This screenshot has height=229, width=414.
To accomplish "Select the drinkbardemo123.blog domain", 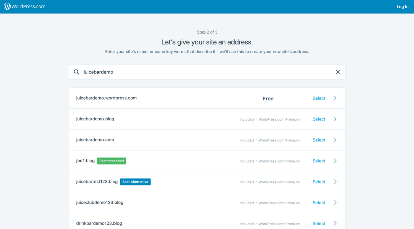I will click(x=319, y=223).
